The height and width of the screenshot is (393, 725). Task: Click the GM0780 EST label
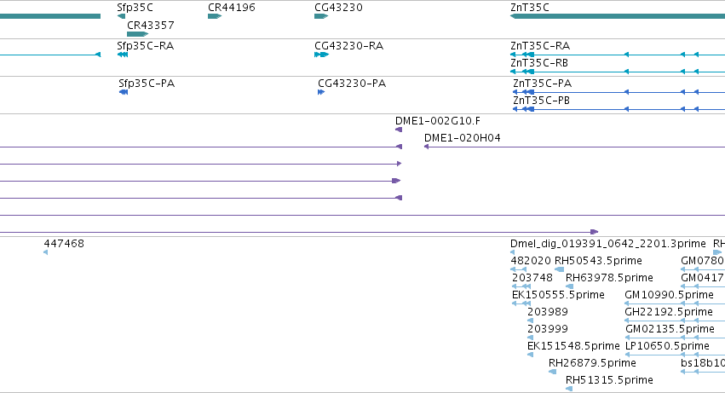(703, 261)
